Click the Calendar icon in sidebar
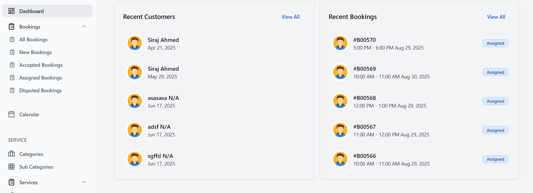 click(11, 114)
